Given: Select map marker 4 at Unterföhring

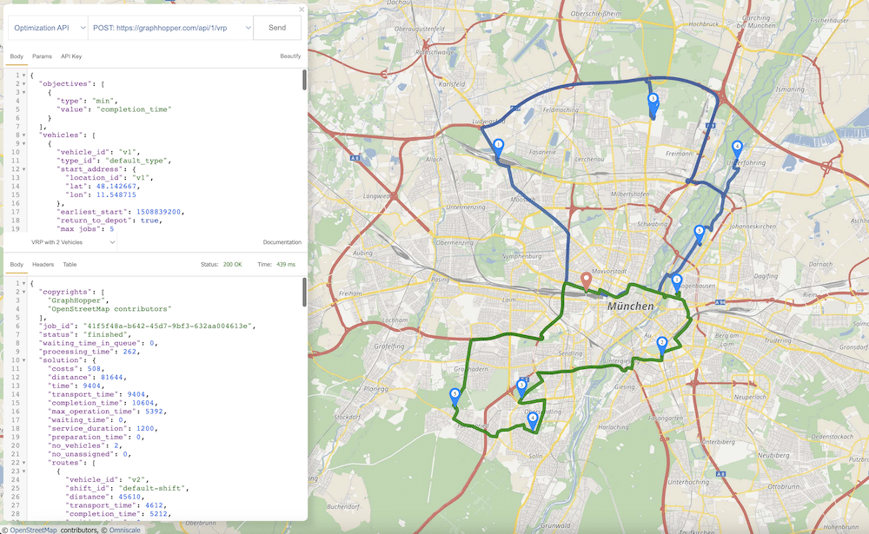Looking at the screenshot, I should pyautogui.click(x=737, y=149).
